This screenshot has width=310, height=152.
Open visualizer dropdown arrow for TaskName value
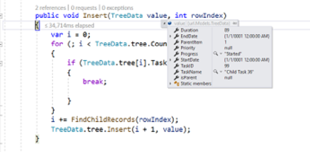pyautogui.click(x=221, y=72)
